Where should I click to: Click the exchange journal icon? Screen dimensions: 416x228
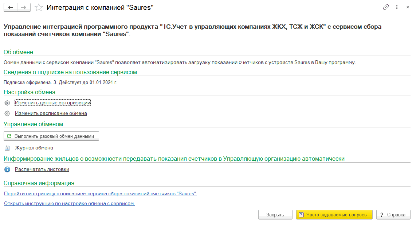point(7,148)
